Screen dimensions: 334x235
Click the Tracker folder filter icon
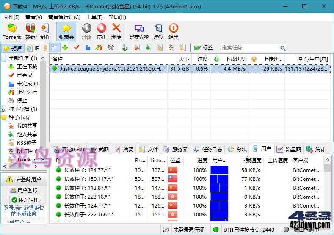click(182, 48)
